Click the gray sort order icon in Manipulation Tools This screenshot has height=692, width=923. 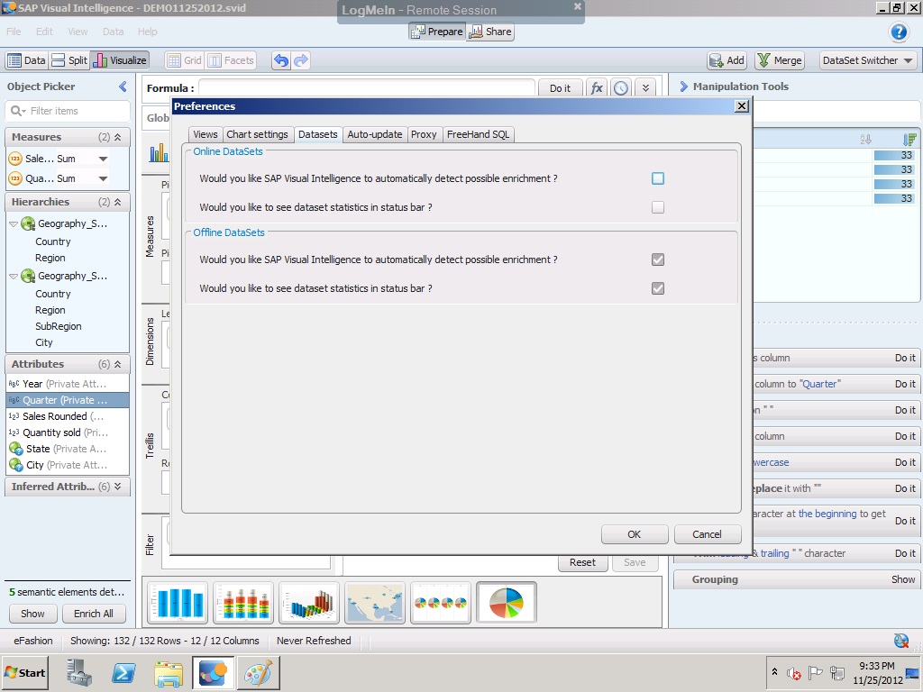coord(866,140)
